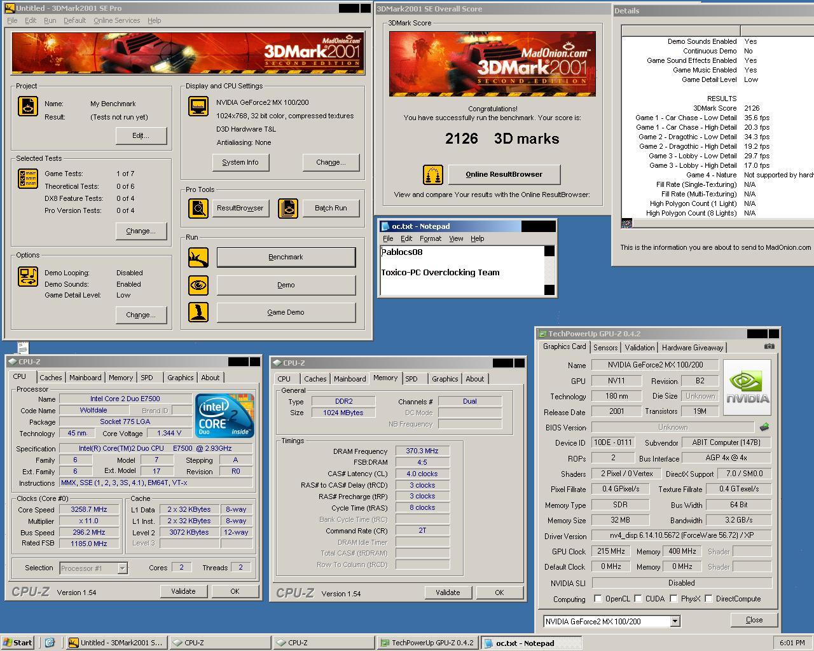Screen dimensions: 814x651
Task: Open the Mainboard tab in left CPU-Z
Action: (85, 378)
